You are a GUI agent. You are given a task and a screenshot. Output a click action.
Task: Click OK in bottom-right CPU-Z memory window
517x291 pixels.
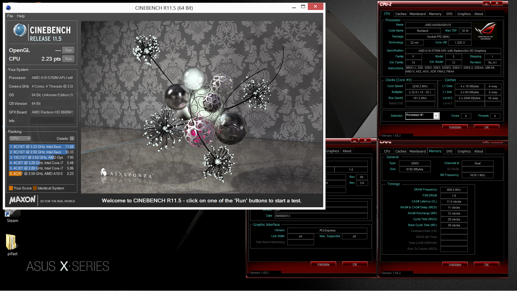pos(486,265)
